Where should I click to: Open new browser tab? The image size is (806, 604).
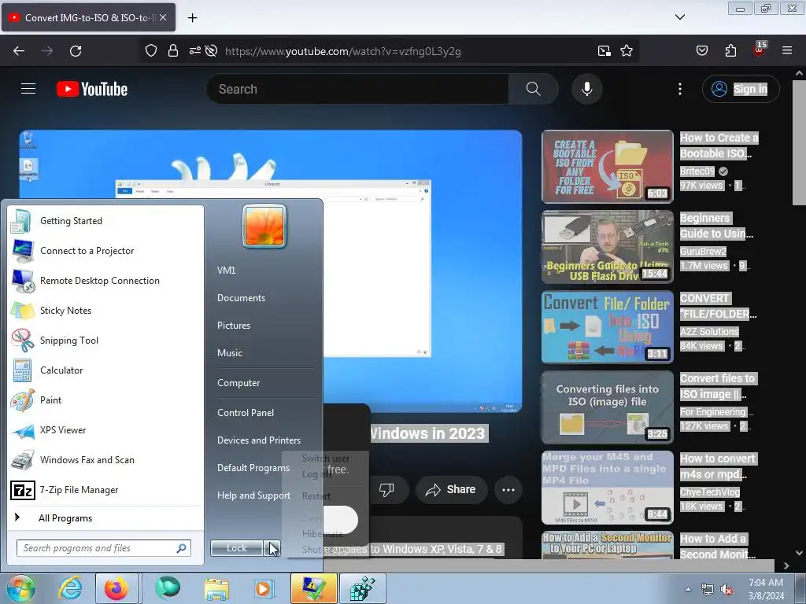pos(192,18)
